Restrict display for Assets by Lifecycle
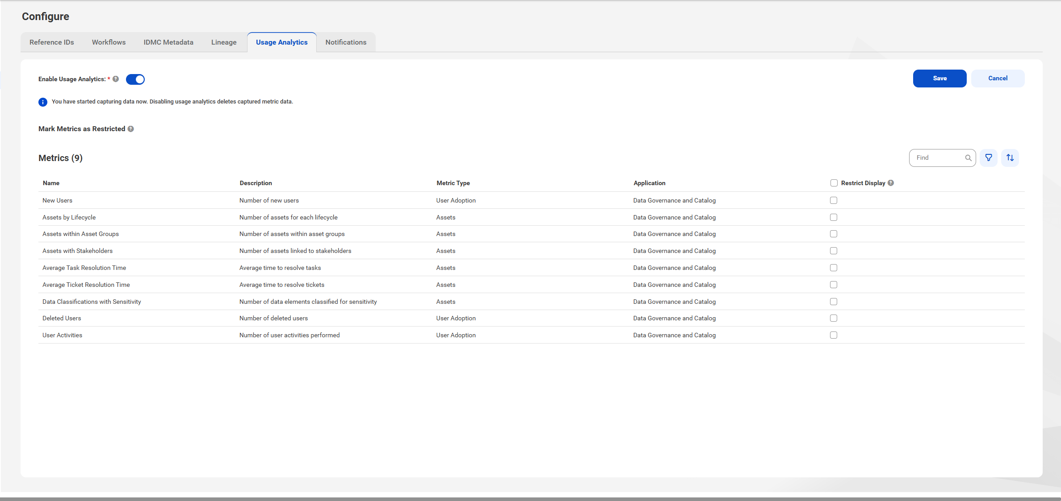The image size is (1061, 501). 834,217
